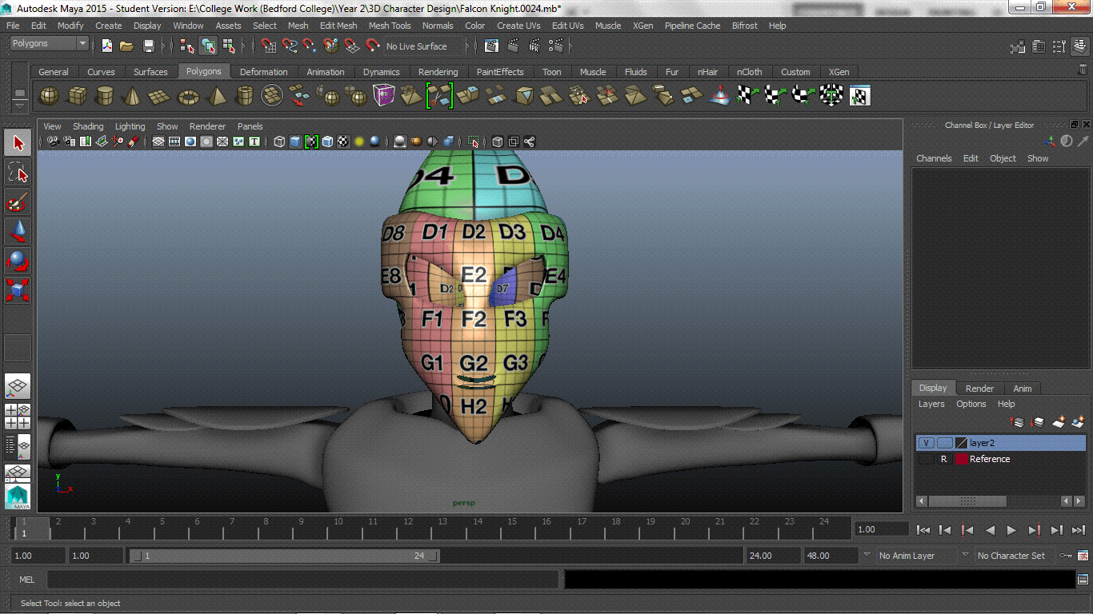Toggle visibility box of Reference layer
This screenshot has height=614, width=1093.
click(x=926, y=459)
